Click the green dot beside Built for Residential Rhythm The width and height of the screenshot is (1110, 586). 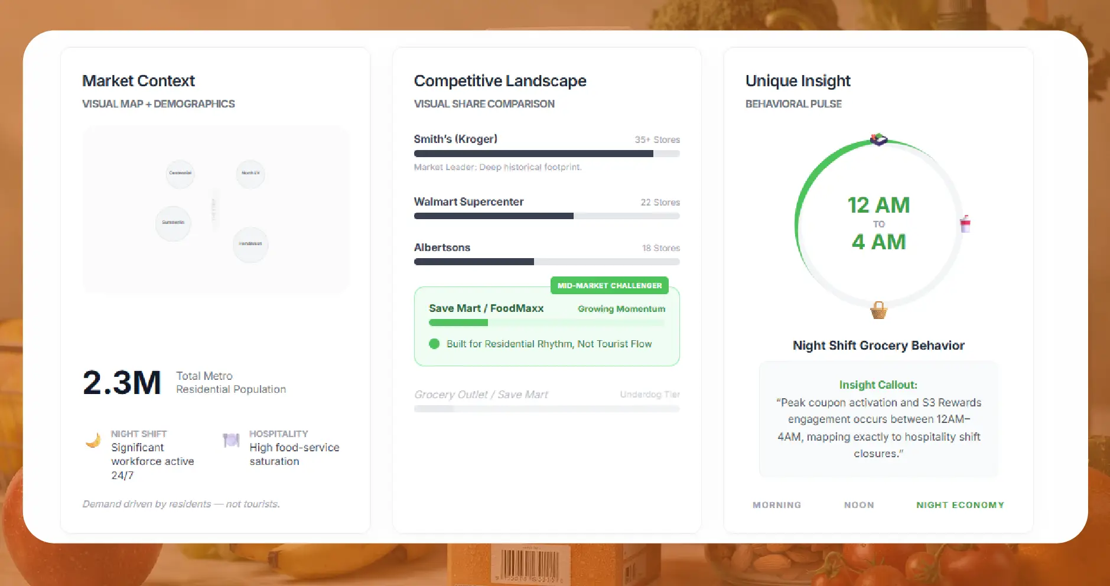pos(434,344)
